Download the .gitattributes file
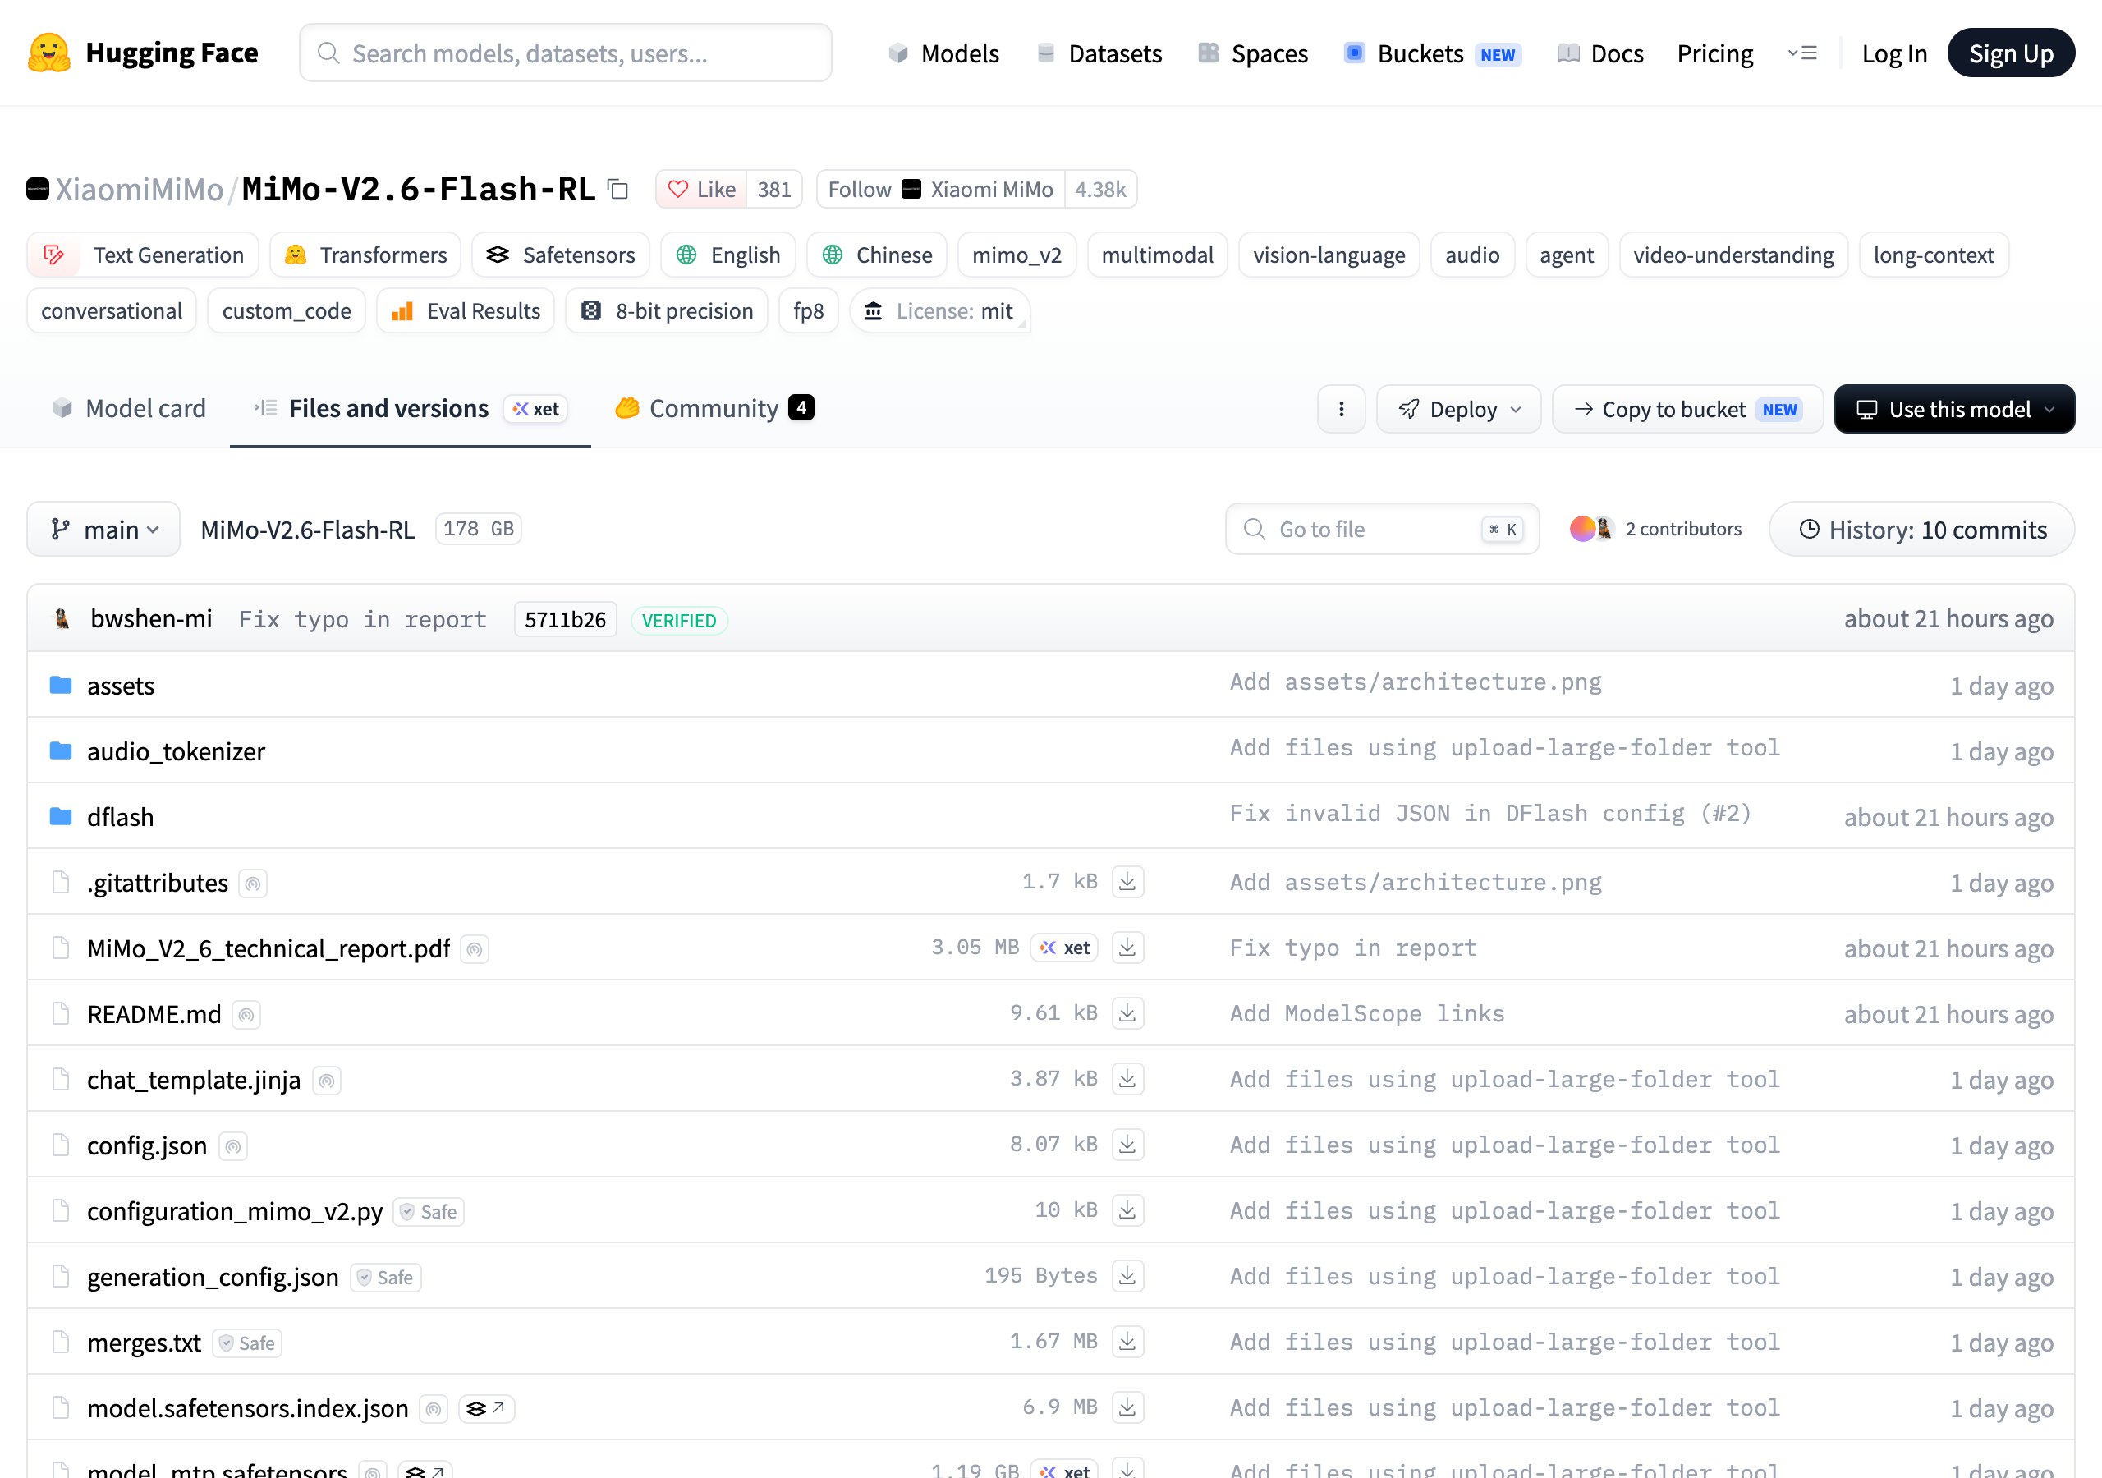Viewport: 2102px width, 1478px height. [1127, 882]
